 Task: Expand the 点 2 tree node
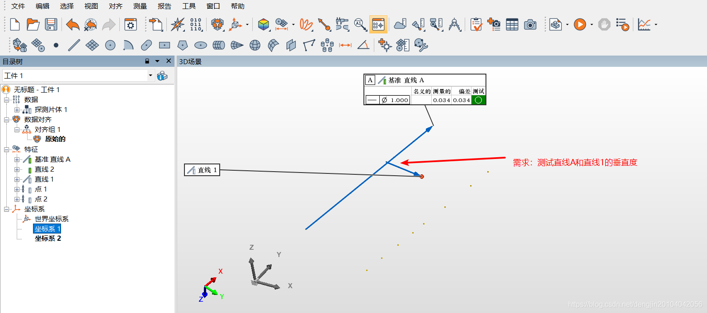pos(17,199)
